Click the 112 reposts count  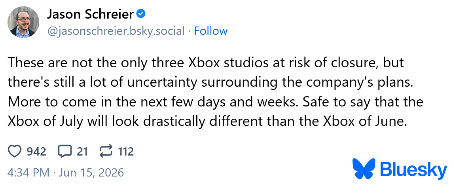coord(126,152)
